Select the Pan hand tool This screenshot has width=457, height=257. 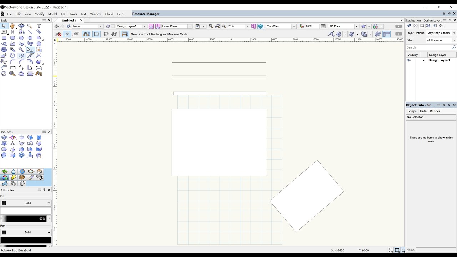(x=12, y=26)
